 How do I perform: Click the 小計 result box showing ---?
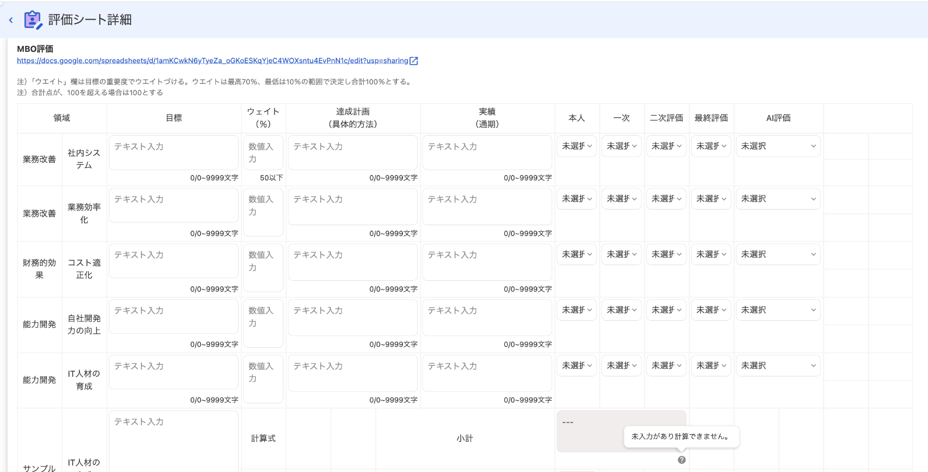click(621, 431)
